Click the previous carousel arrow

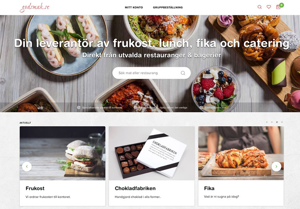[27, 167]
